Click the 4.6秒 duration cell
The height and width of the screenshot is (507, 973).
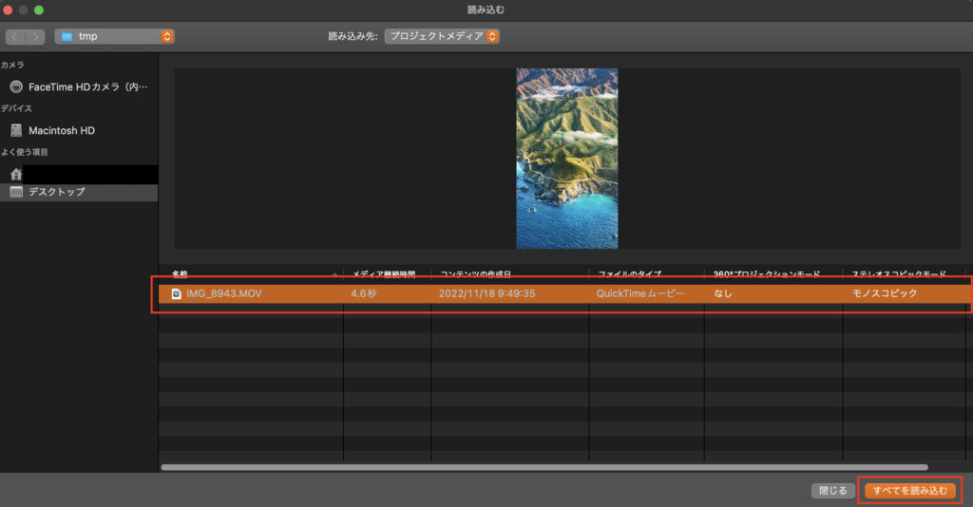365,293
